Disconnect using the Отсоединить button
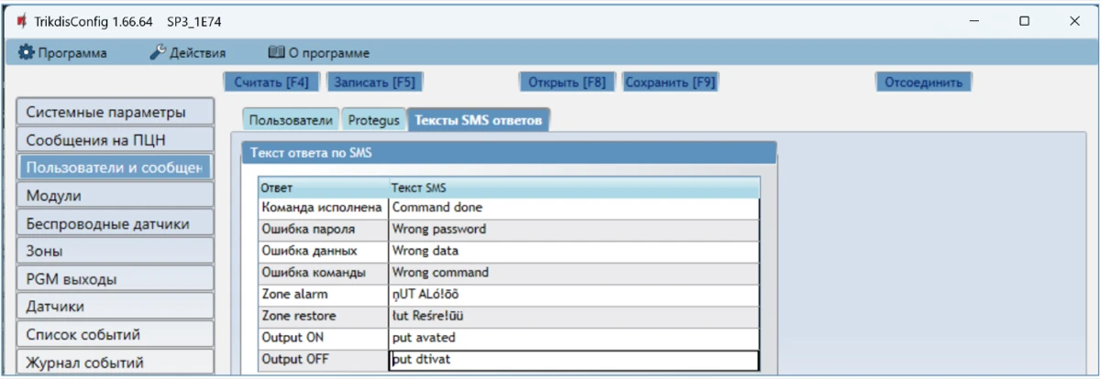1100x379 pixels. 922,81
